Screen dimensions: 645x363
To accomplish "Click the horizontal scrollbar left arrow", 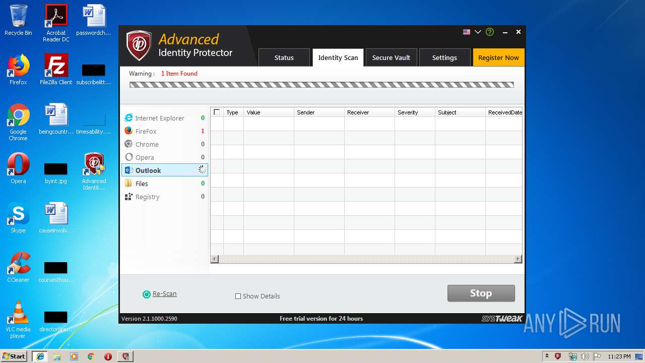I will click(214, 259).
